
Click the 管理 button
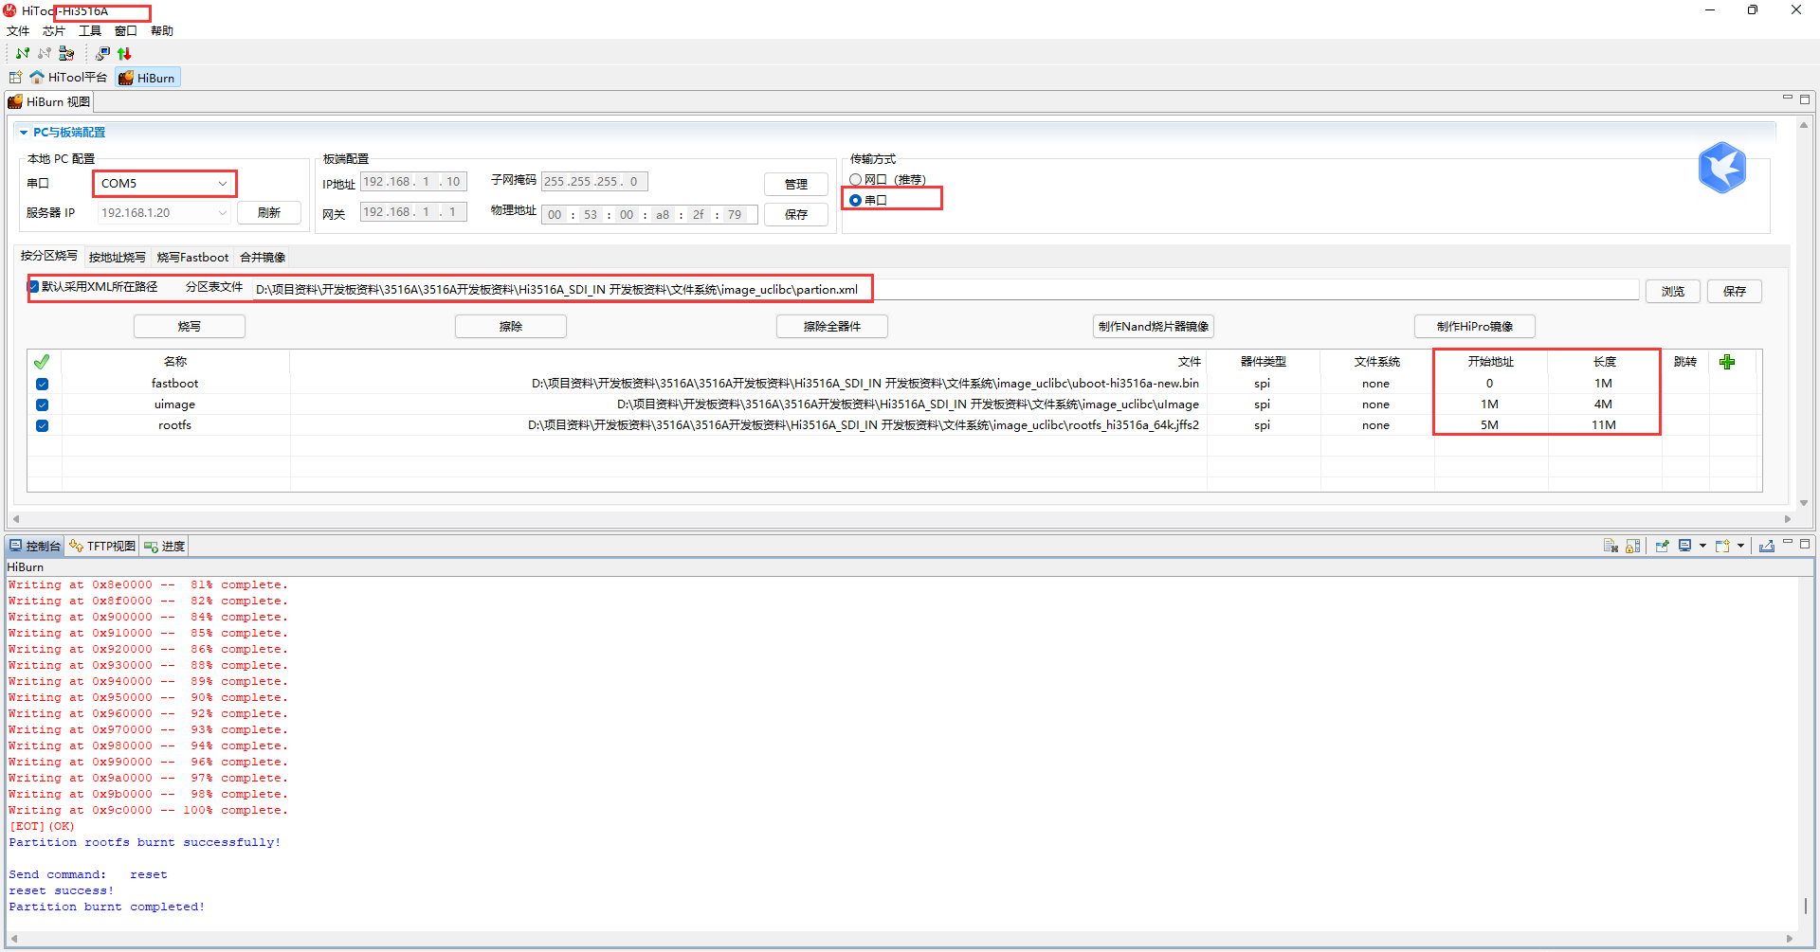tap(796, 185)
